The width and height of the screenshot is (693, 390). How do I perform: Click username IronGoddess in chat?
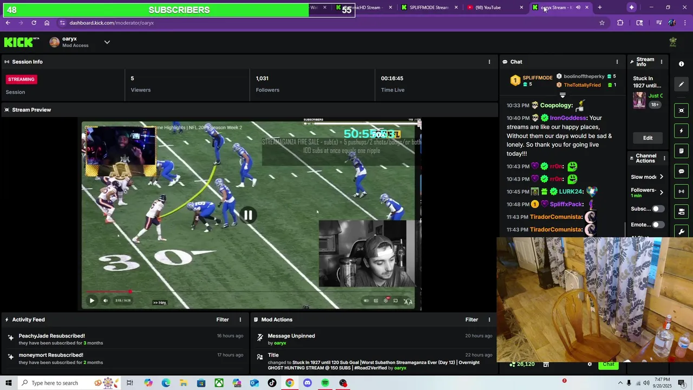[568, 118]
